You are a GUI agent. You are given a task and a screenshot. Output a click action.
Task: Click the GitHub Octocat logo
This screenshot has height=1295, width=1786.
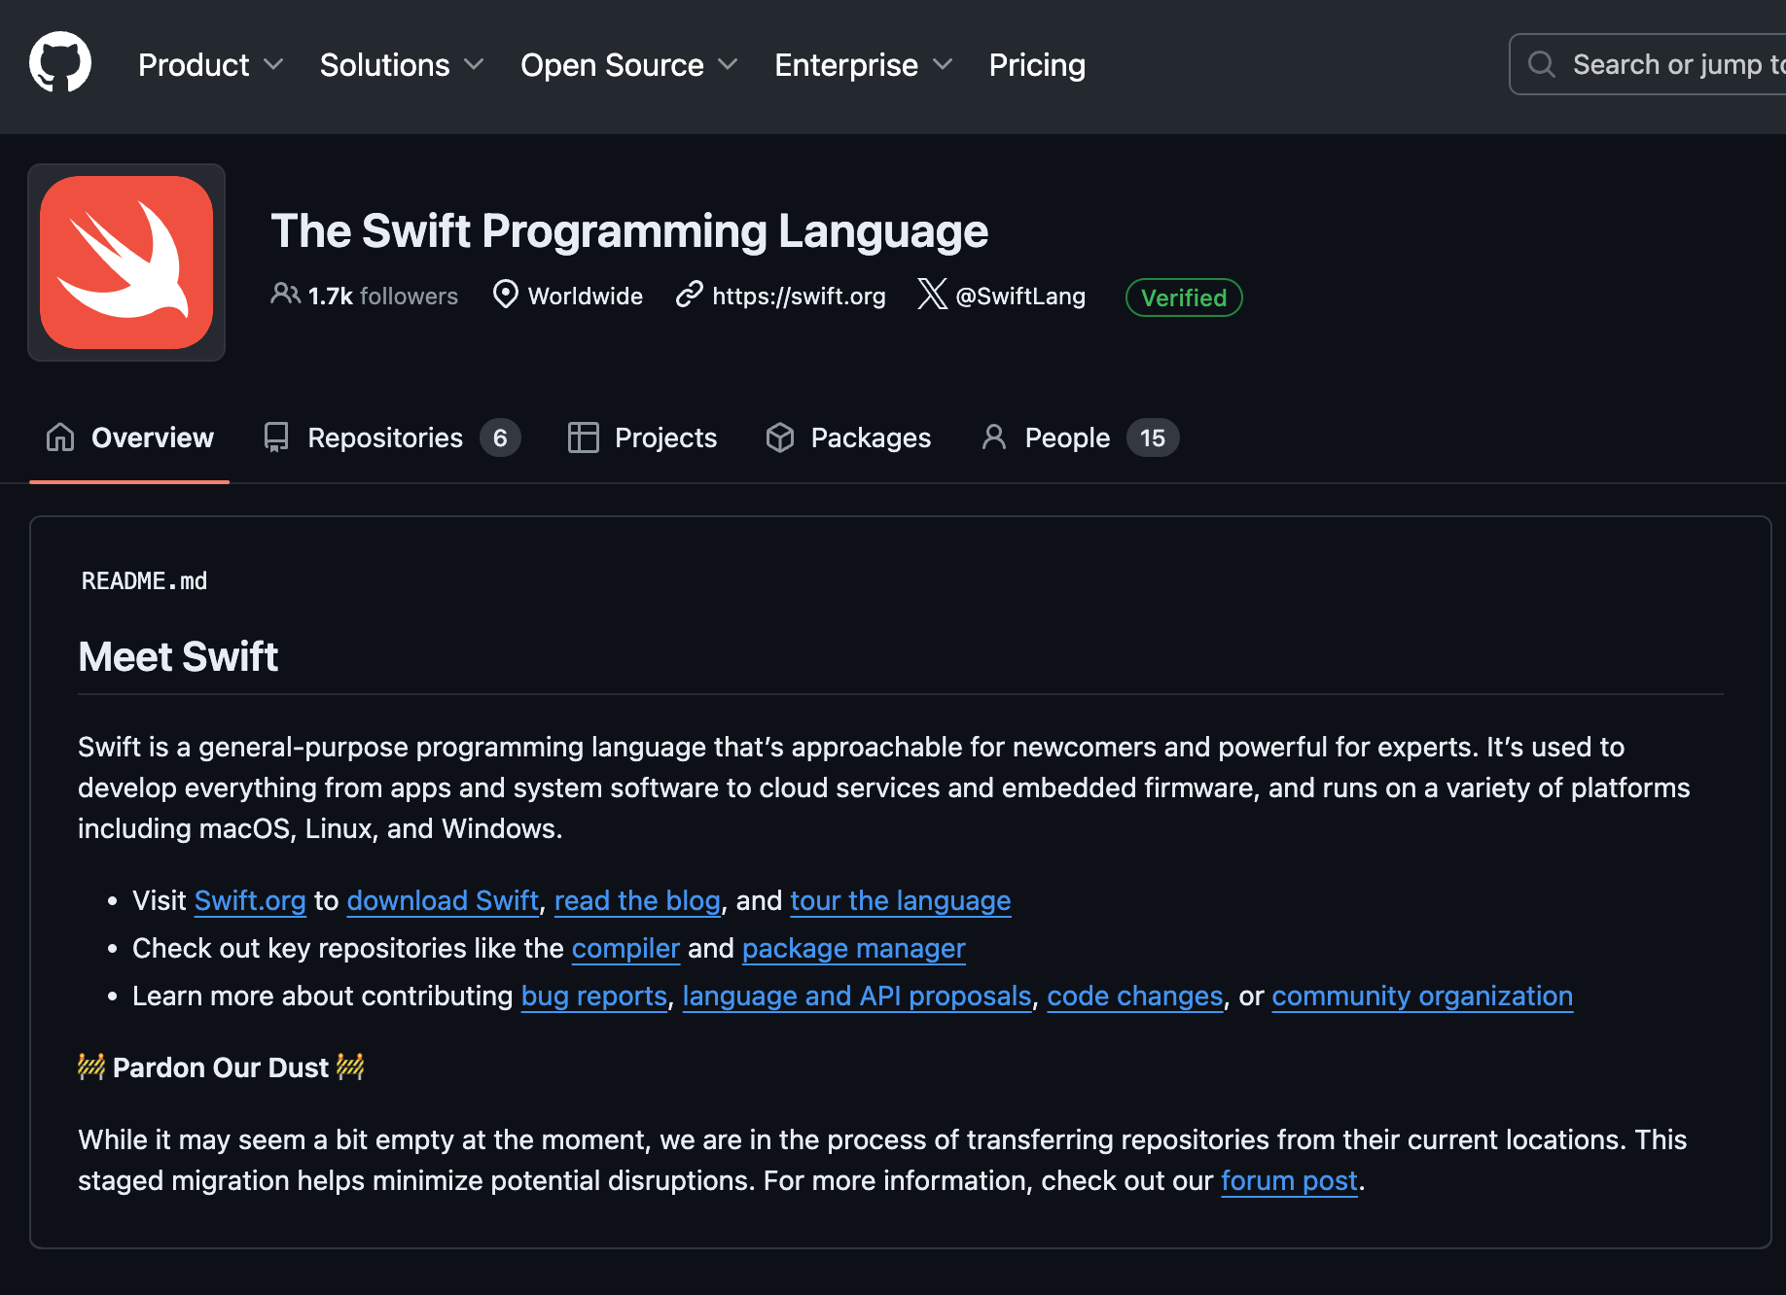pyautogui.click(x=60, y=62)
